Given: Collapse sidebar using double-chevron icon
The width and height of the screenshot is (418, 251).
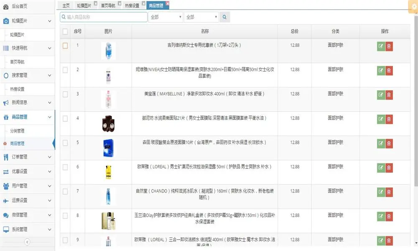Looking at the screenshot, I should click(27, 242).
